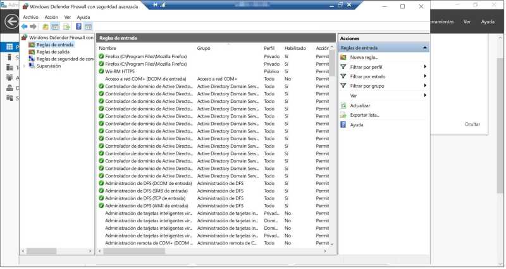Open the Ver menu in Server Manager

click(x=467, y=21)
